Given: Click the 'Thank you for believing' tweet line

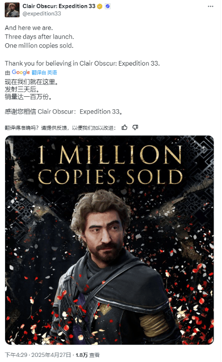Looking at the screenshot, I should (x=82, y=63).
